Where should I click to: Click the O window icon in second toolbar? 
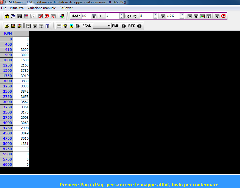(x=35, y=26)
